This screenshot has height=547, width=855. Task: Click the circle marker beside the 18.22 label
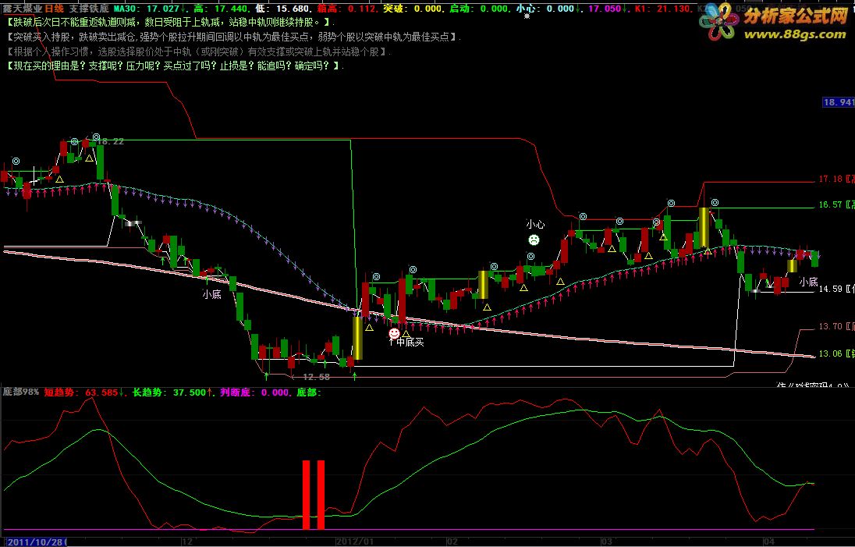96,137
